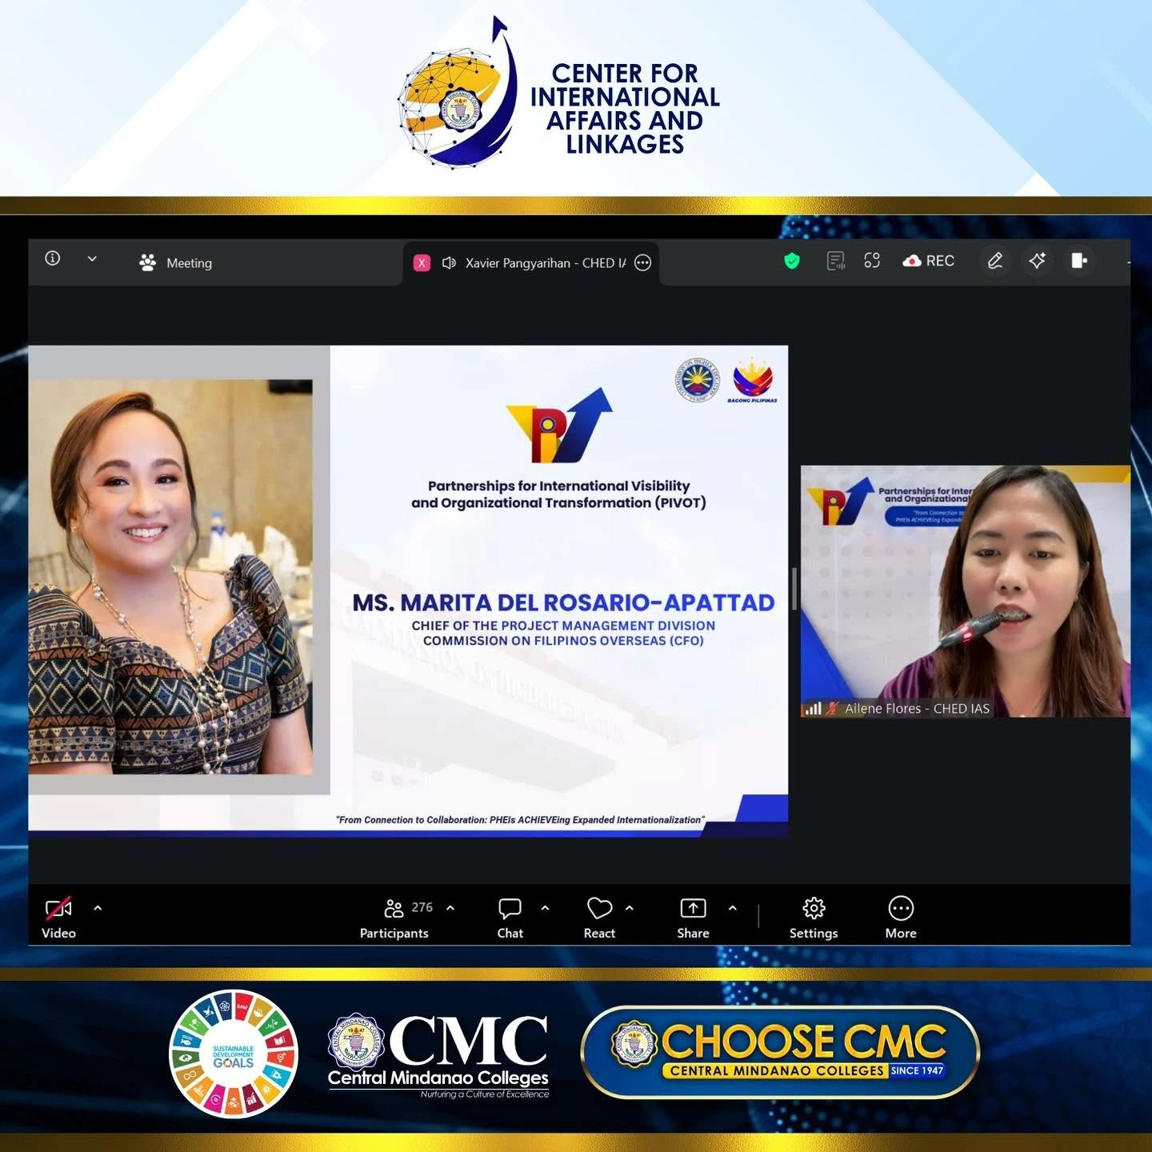
Task: Open the React heart menu
Action: (x=599, y=918)
